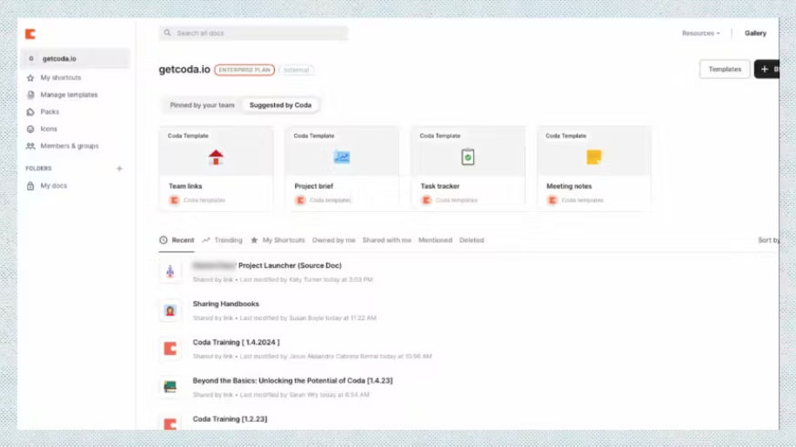Open Packs sidebar icon
Image resolution: width=796 pixels, height=447 pixels.
[30, 111]
